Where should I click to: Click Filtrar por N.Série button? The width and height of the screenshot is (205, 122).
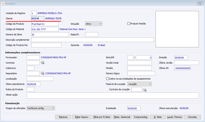pyautogui.click(x=102, y=117)
